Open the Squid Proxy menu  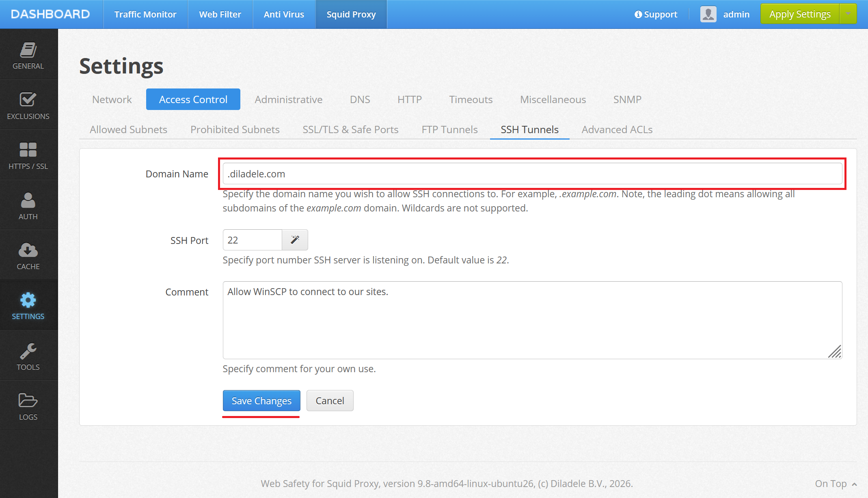(351, 14)
